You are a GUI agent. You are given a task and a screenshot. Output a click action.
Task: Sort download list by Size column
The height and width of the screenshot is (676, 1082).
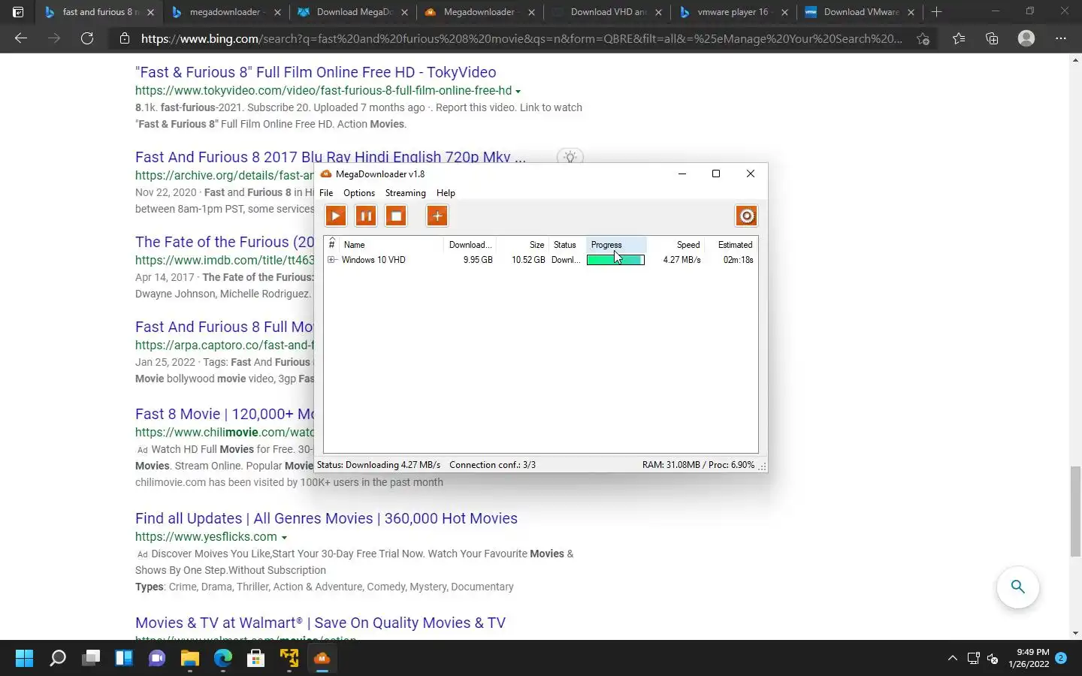coord(523,245)
